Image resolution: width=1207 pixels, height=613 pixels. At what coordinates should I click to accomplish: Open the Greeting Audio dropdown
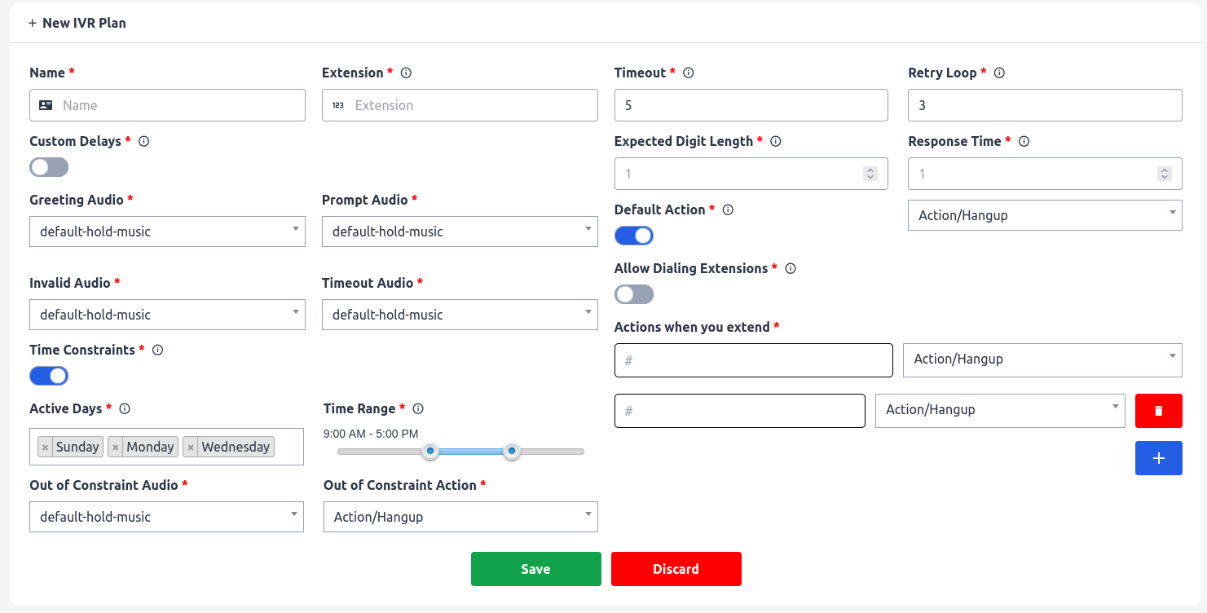(x=167, y=232)
